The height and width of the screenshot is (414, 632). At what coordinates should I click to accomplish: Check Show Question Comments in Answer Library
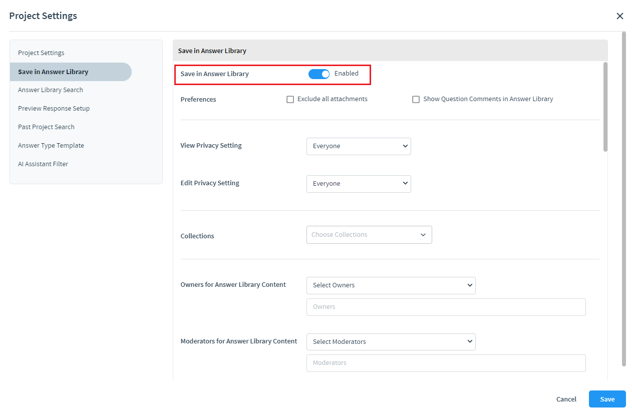416,100
